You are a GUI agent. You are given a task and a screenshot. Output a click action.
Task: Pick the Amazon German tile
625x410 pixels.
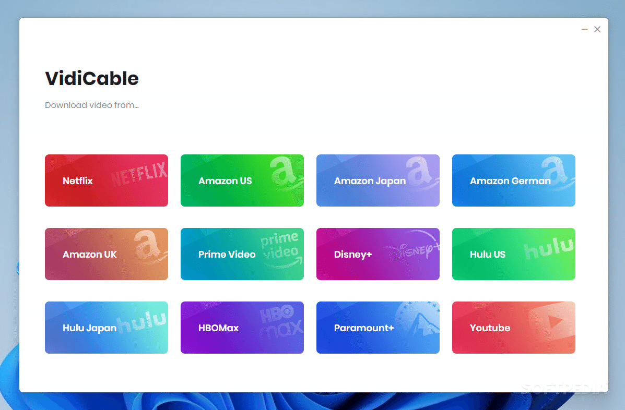(513, 180)
